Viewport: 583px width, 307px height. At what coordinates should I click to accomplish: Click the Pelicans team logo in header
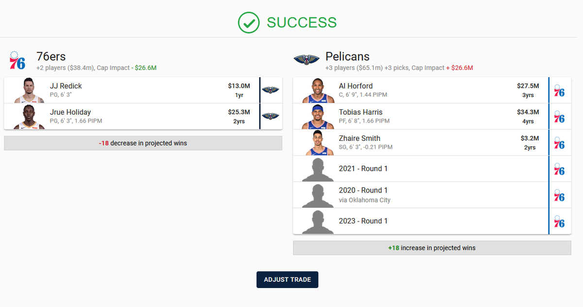pos(306,60)
